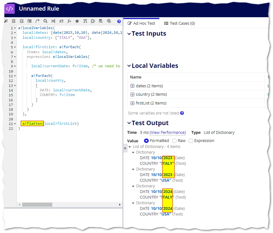Click the code rule icon beside Unnamed Rule

click(x=10, y=8)
